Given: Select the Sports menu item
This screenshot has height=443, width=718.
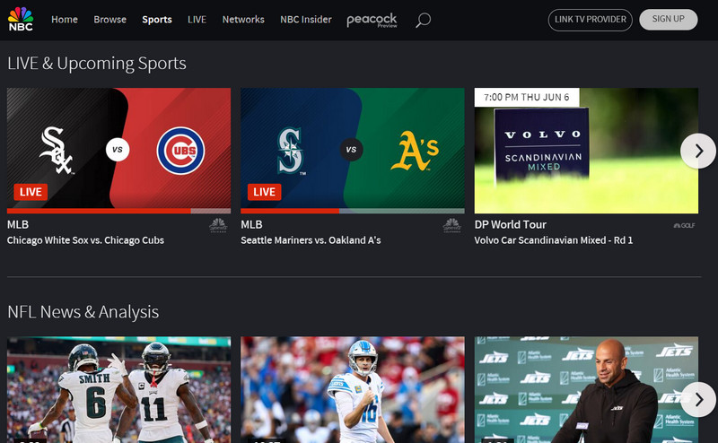Looking at the screenshot, I should (157, 20).
